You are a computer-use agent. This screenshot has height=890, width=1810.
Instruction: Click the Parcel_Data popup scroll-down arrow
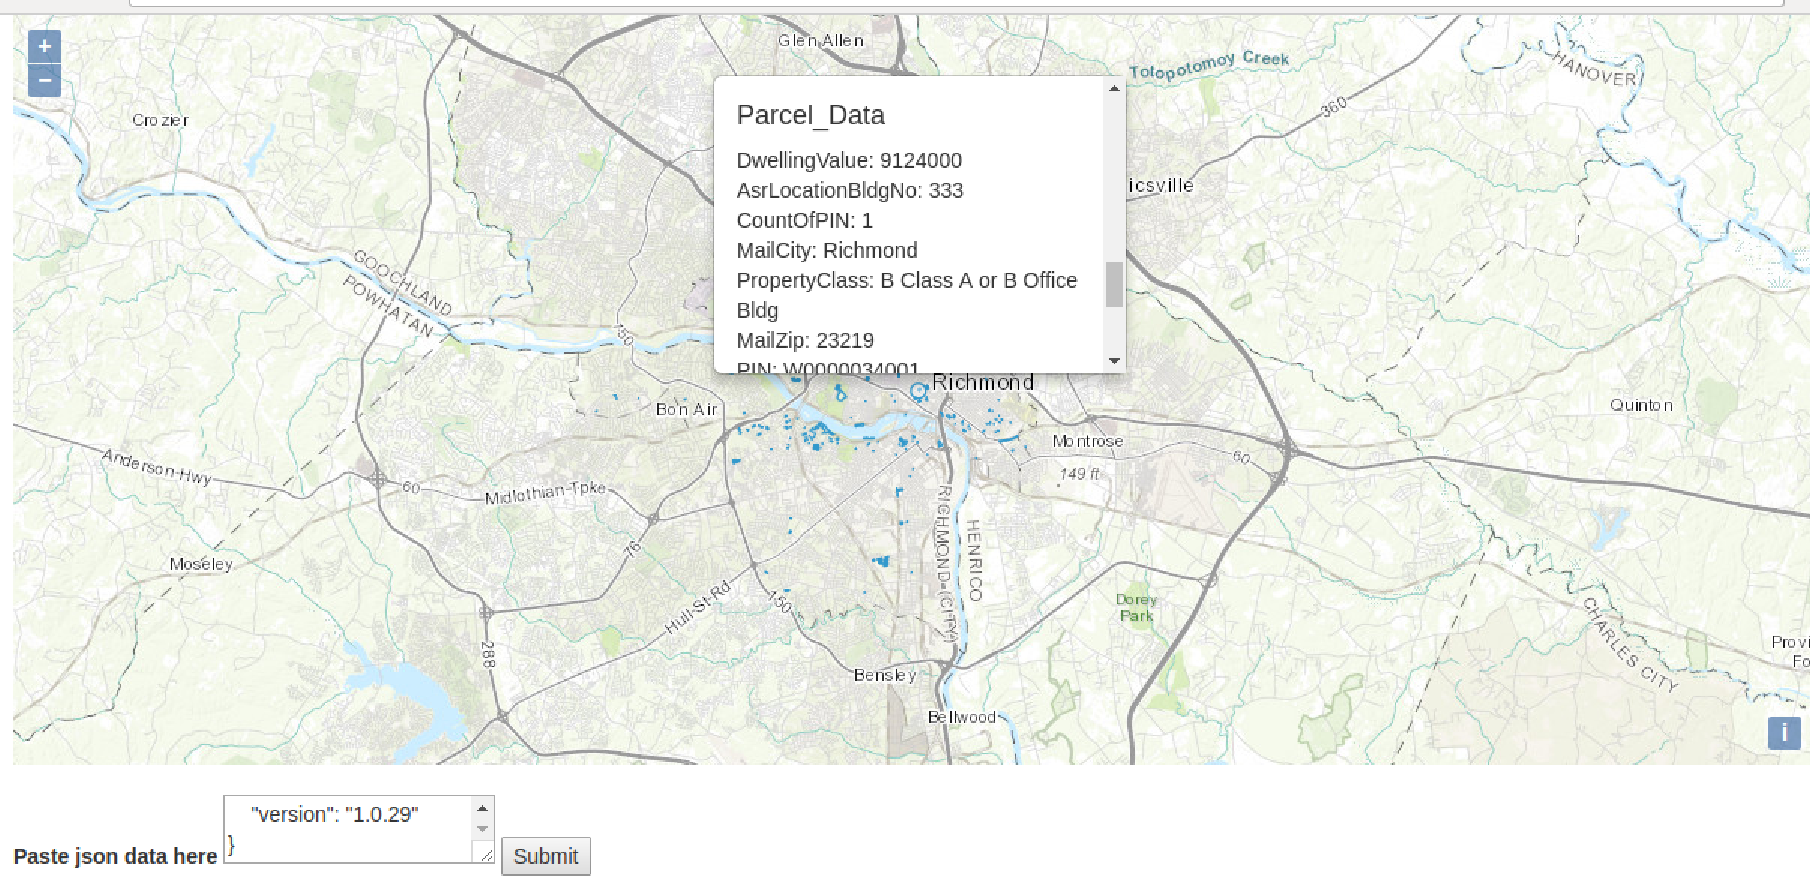click(x=1114, y=361)
